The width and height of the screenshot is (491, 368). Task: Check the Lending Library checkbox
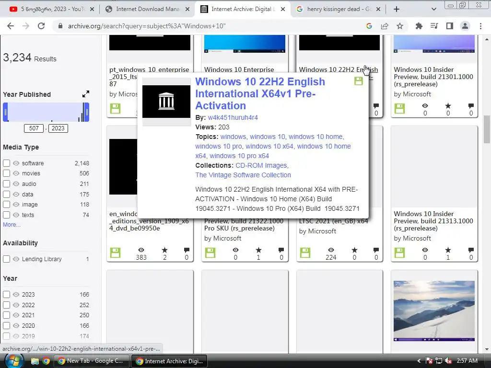(7, 259)
